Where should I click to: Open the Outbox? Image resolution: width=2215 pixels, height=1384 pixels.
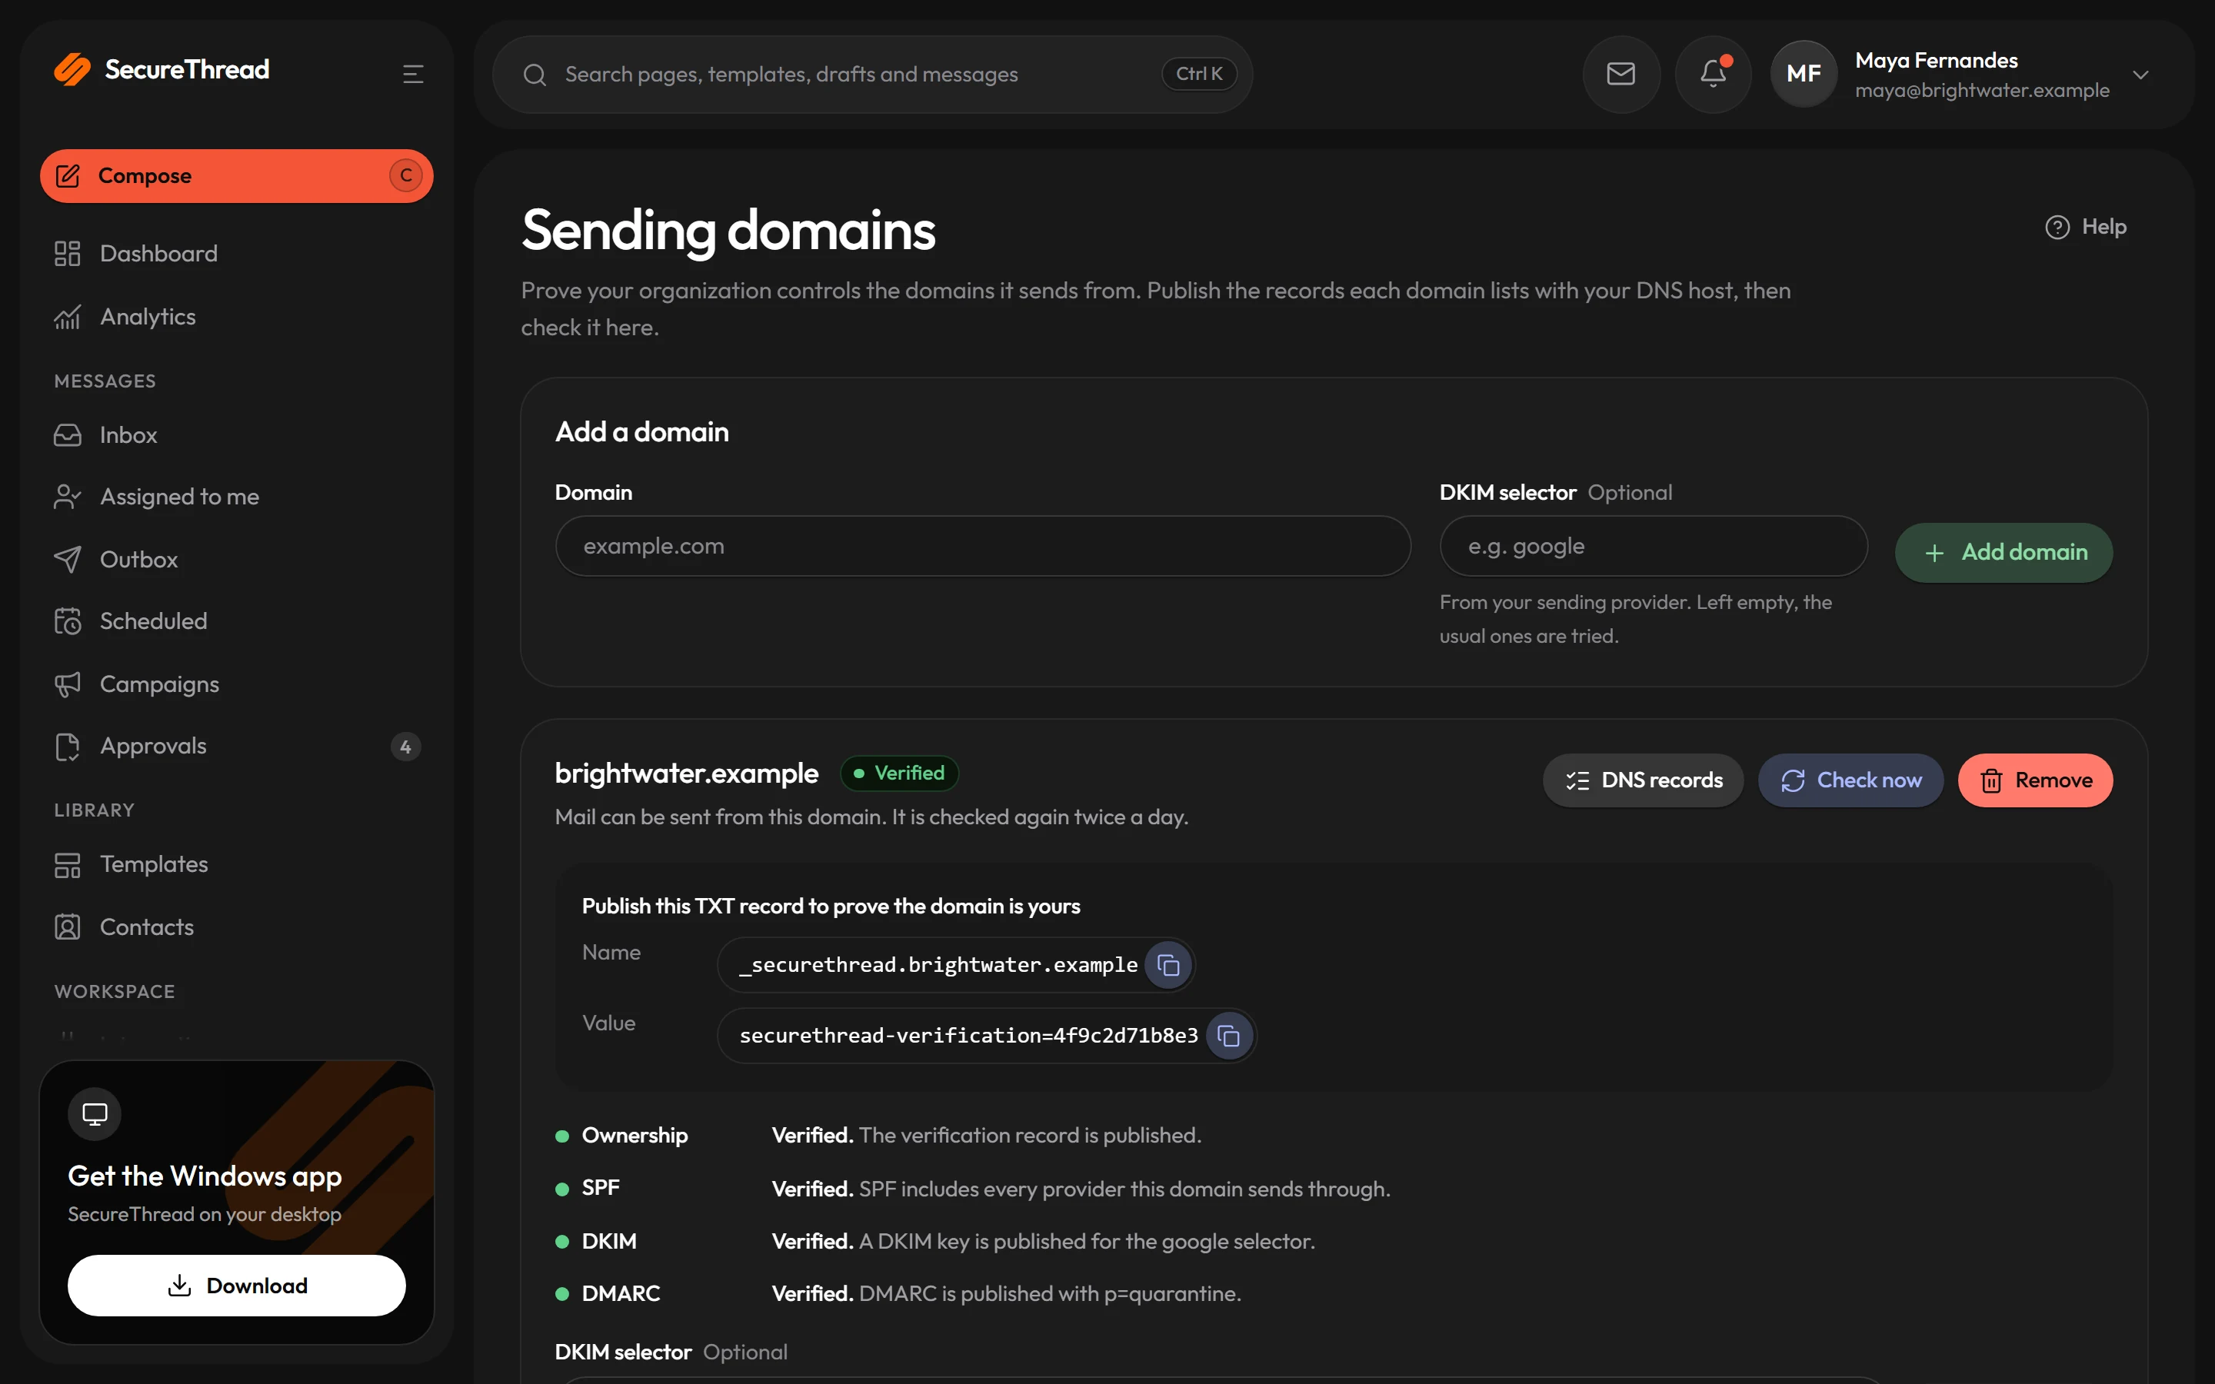tap(236, 559)
